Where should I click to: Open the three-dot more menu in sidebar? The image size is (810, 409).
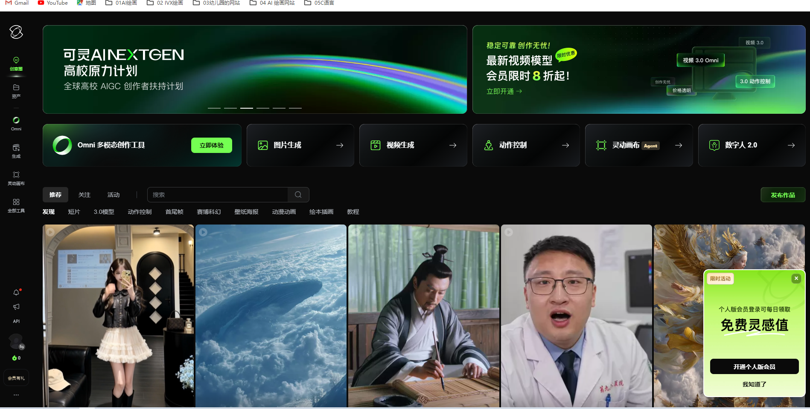tap(16, 395)
